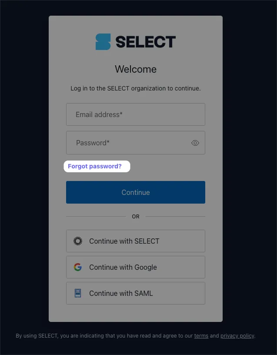
Task: Choose the Continue with SELECT button label
Action: tap(124, 241)
